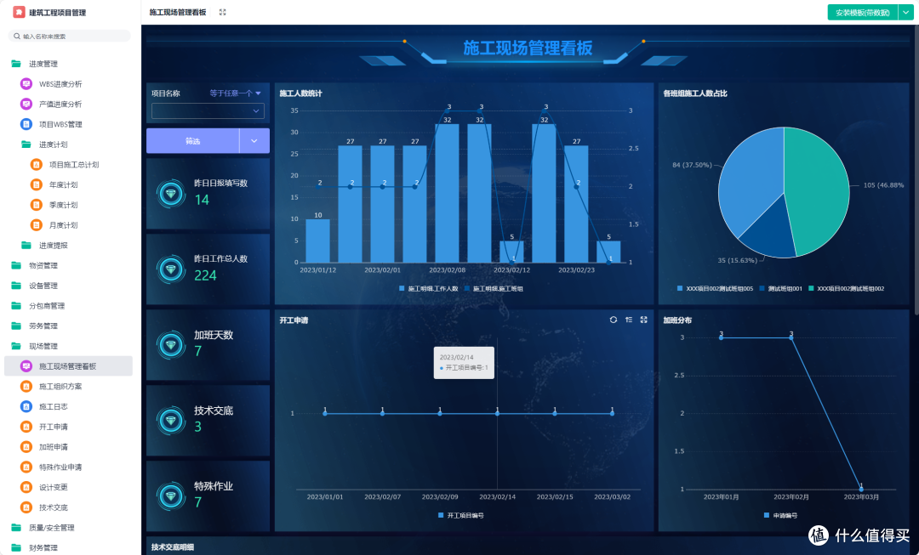Image resolution: width=919 pixels, height=555 pixels.
Task: Click the 昨日工作总人数 value 224
Action: 205,275
